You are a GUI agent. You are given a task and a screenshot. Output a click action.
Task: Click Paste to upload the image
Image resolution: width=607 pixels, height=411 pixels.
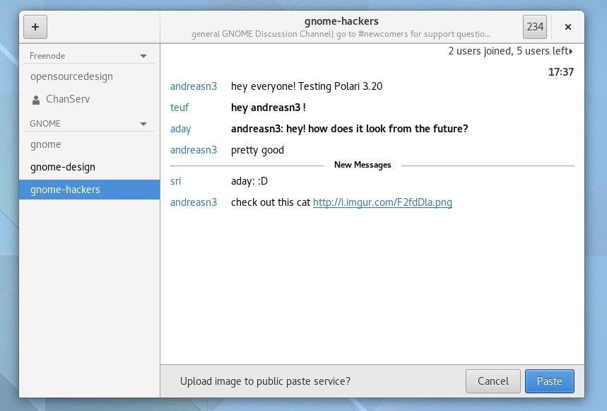point(549,381)
